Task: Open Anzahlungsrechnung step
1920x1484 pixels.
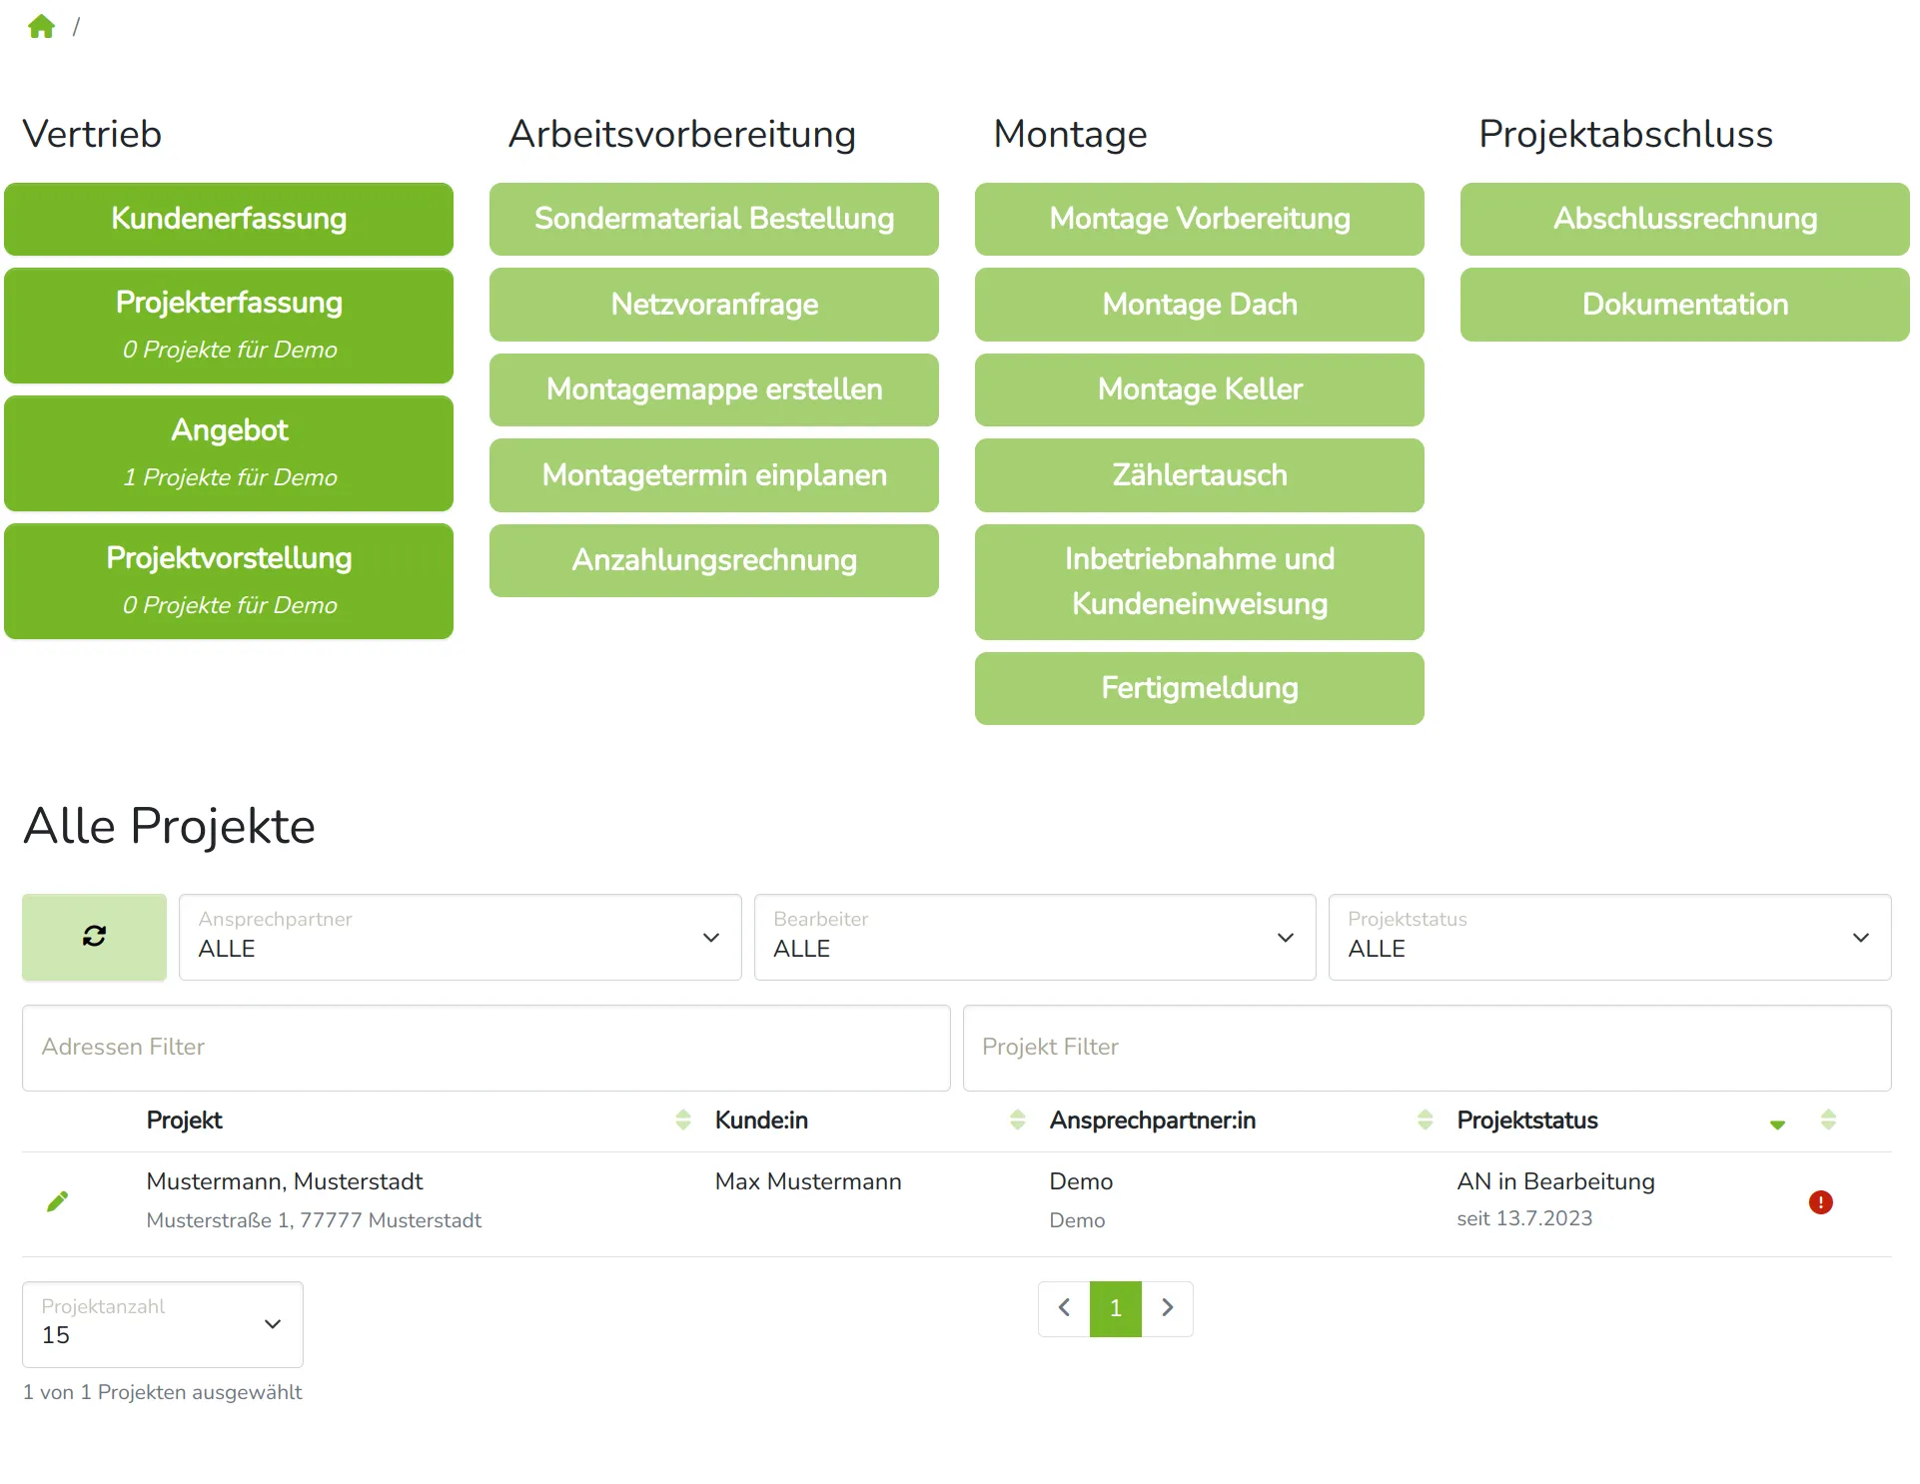Action: [714, 560]
